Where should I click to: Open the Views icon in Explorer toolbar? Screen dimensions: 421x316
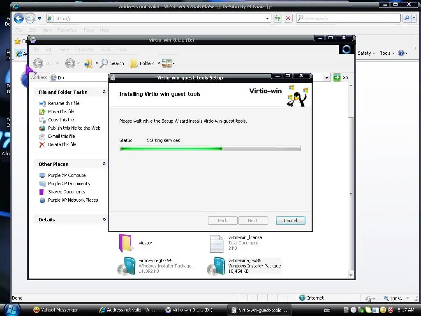pyautogui.click(x=167, y=63)
